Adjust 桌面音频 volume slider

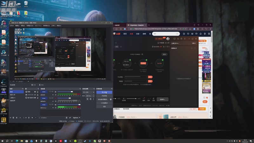(x=69, y=92)
